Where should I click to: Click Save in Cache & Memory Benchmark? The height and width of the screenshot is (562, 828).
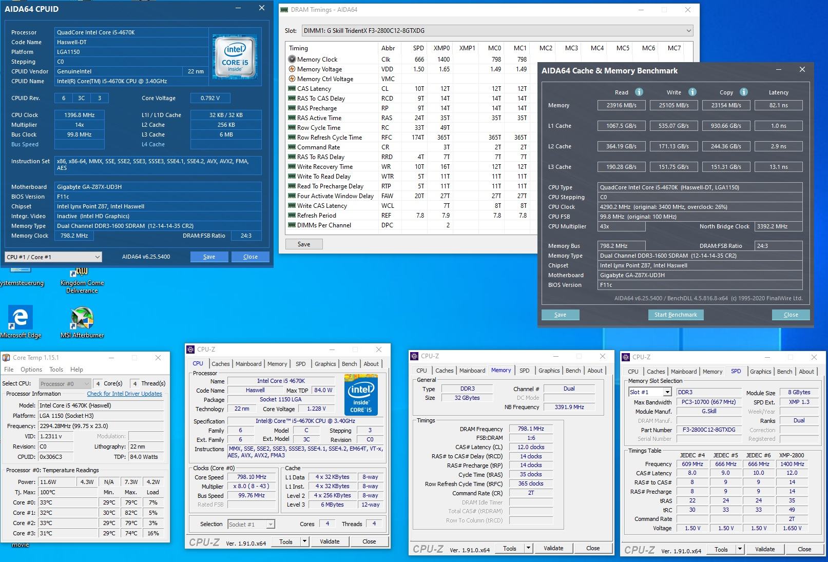(561, 315)
